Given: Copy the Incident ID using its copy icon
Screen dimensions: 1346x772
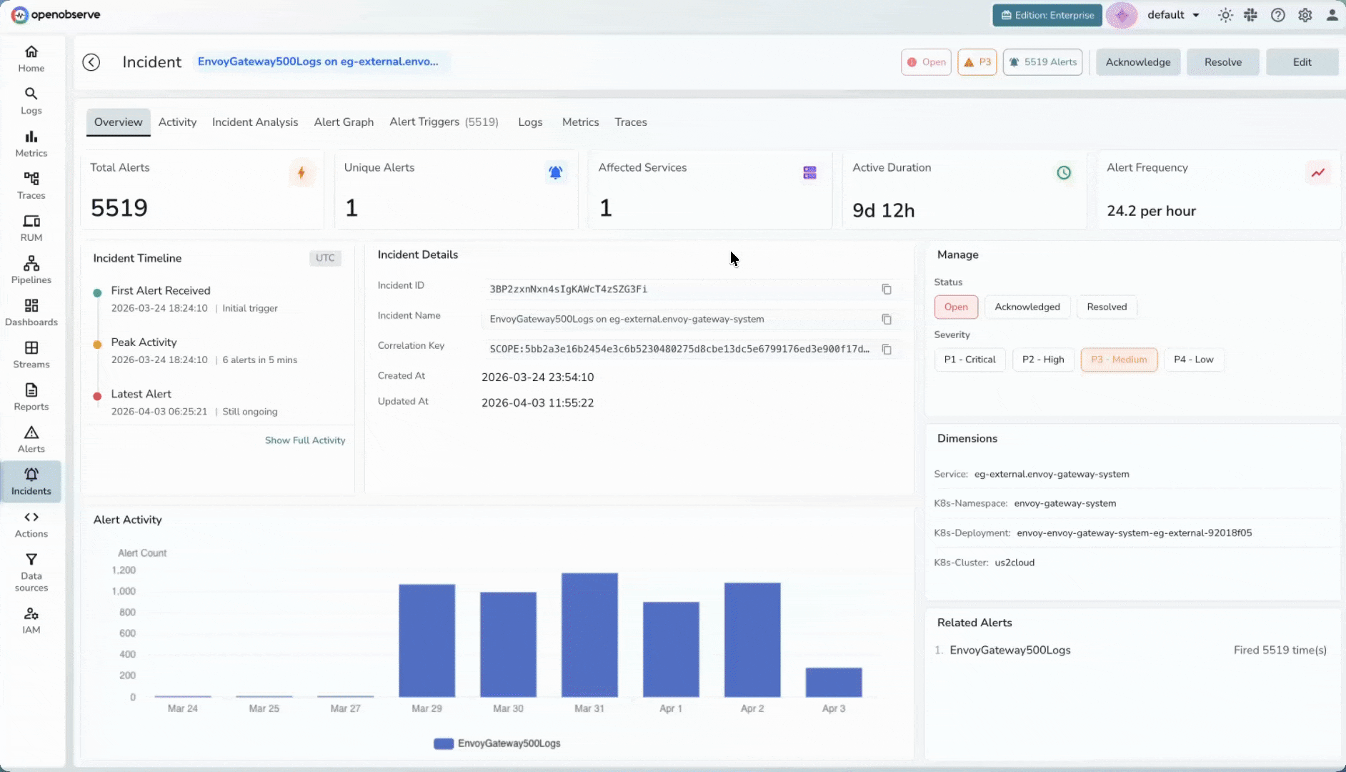Looking at the screenshot, I should coord(887,289).
